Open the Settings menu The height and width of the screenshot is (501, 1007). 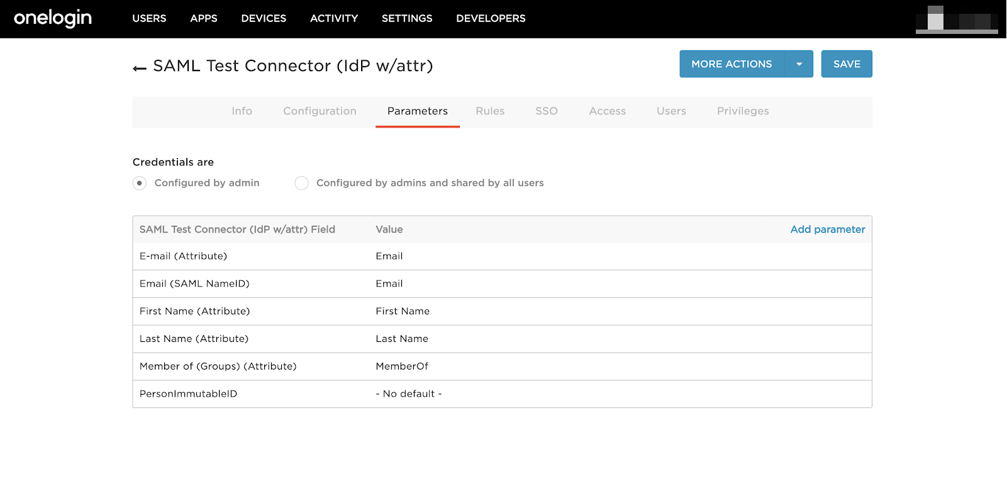click(x=407, y=18)
